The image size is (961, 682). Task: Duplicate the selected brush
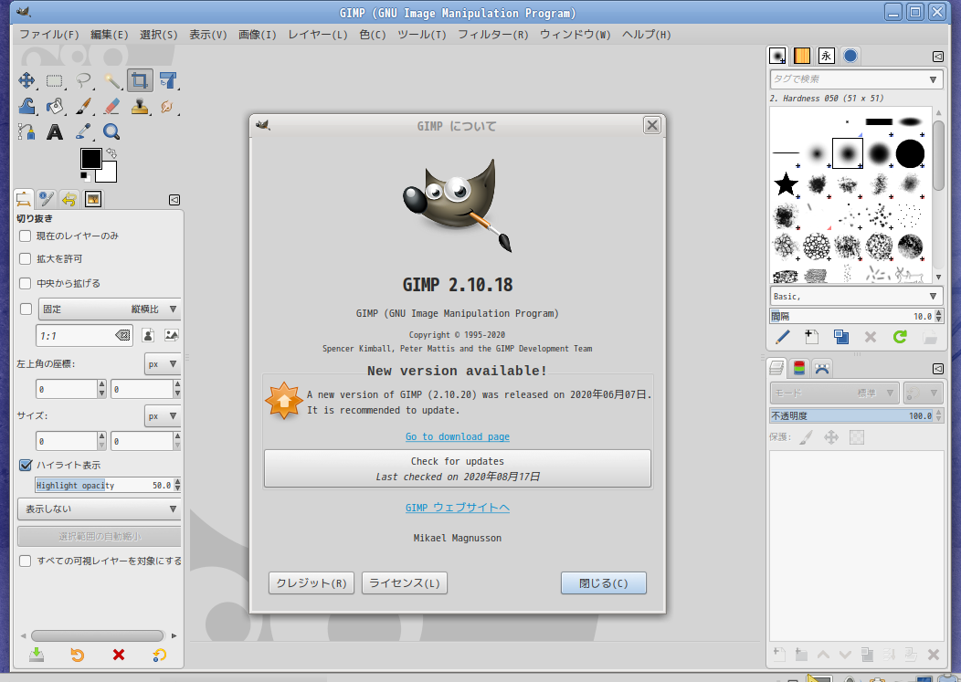pos(840,337)
